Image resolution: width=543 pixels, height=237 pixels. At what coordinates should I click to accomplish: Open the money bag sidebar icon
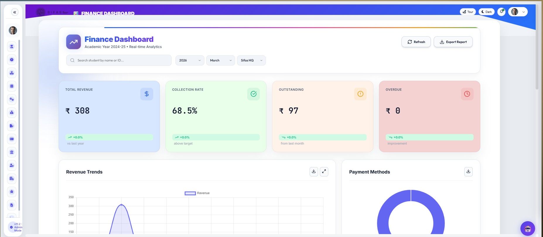coord(12,112)
